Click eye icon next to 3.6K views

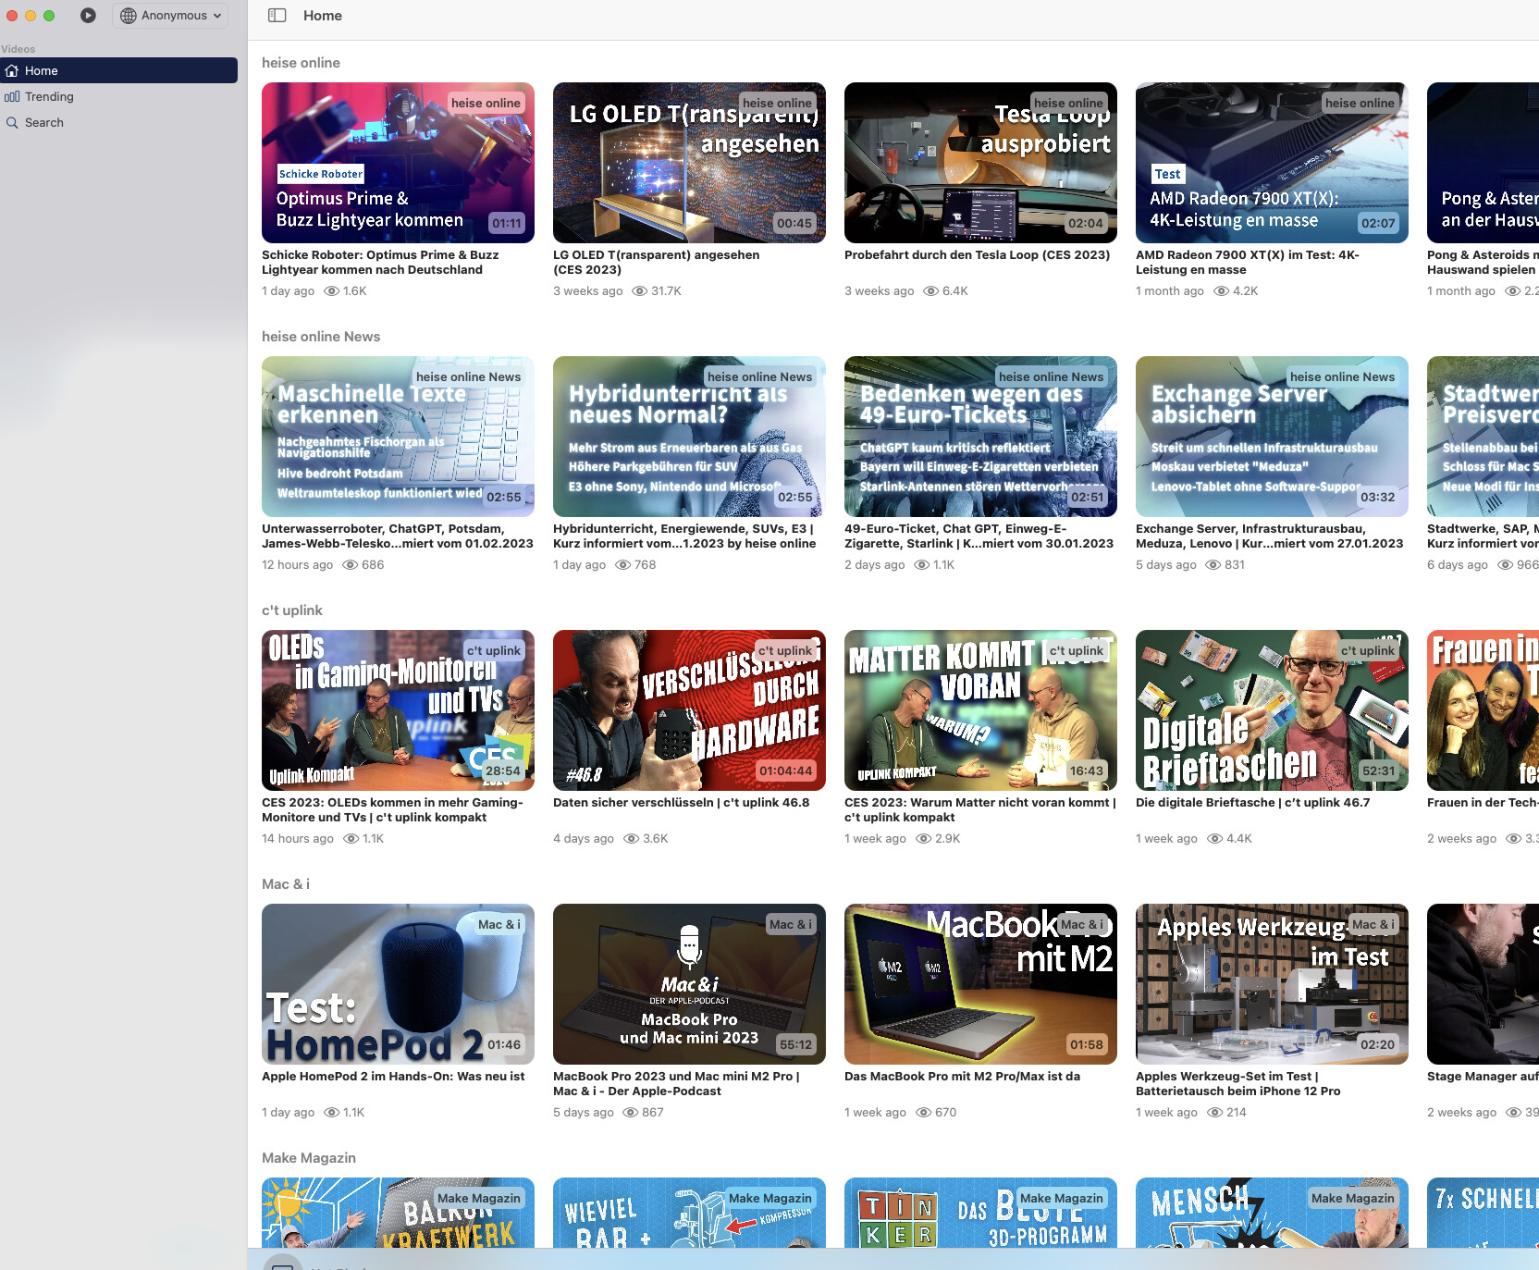tap(631, 838)
